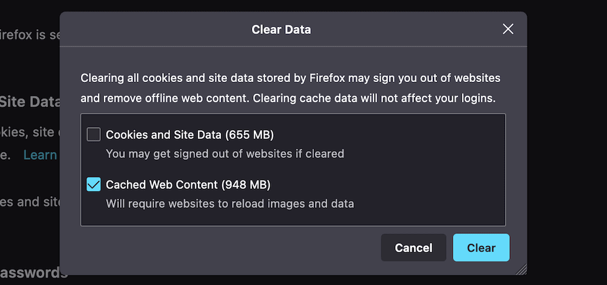
Task: Click empty dialog area left of Cancel
Action: 231,247
